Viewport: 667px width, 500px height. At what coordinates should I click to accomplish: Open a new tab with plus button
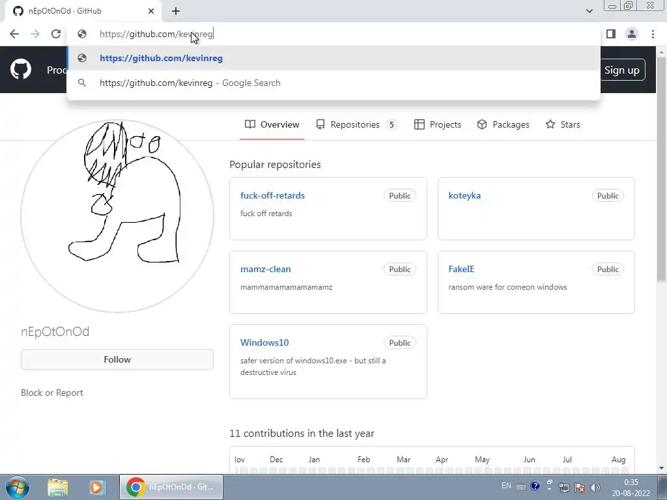pos(176,11)
